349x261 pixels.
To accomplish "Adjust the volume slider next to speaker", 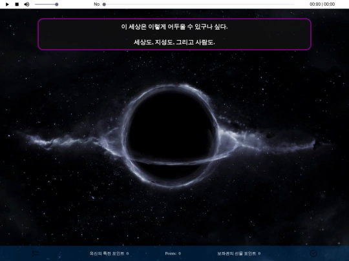I will 47,5.
